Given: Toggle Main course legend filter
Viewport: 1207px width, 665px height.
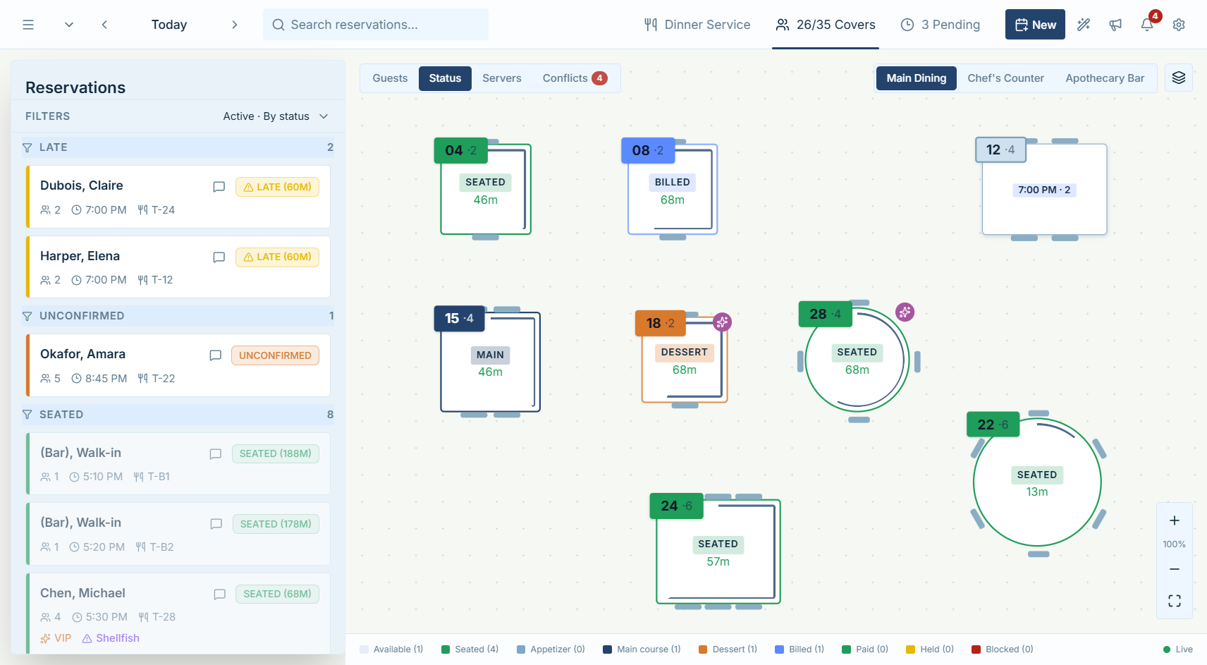Looking at the screenshot, I should point(642,649).
